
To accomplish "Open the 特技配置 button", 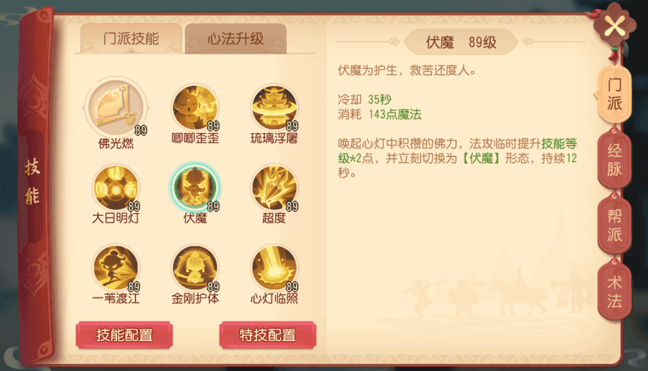I will coord(268,334).
